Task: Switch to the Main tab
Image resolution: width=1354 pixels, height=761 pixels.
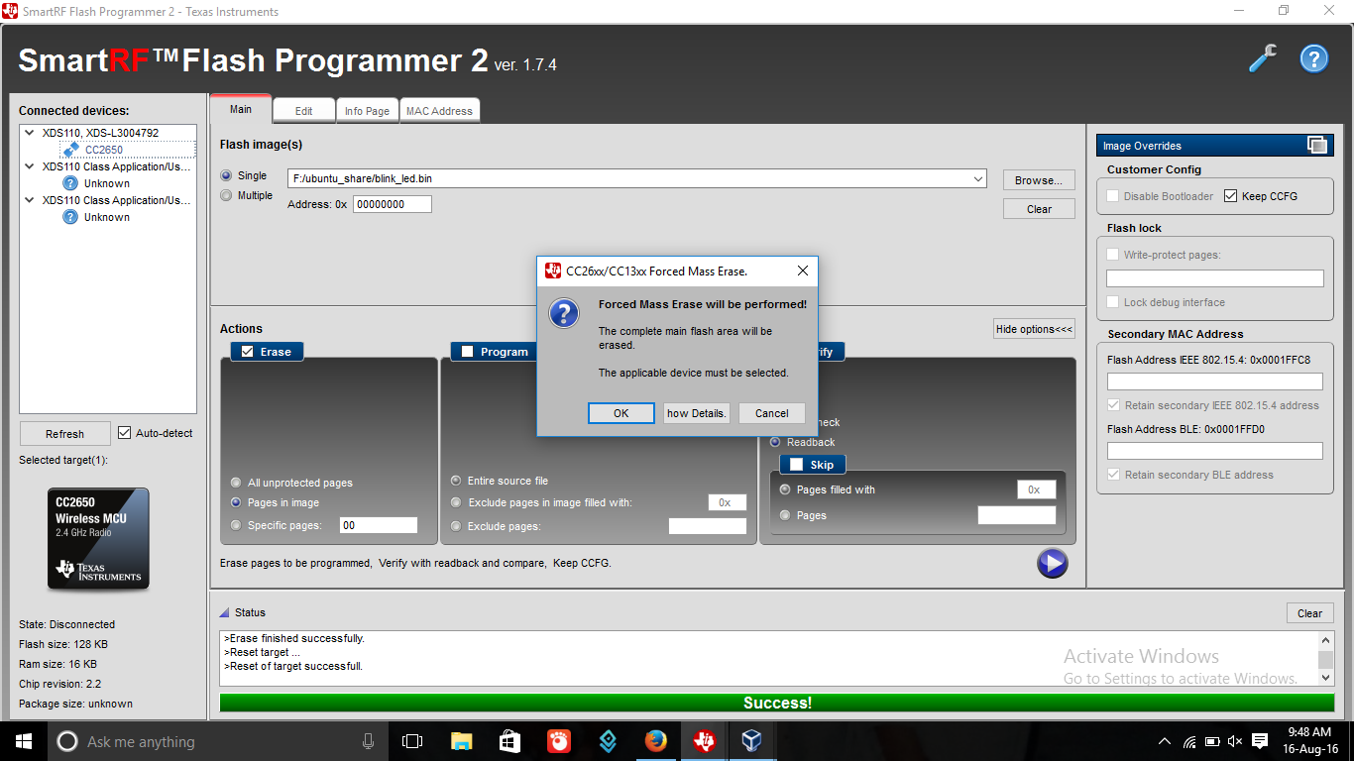Action: (x=241, y=109)
